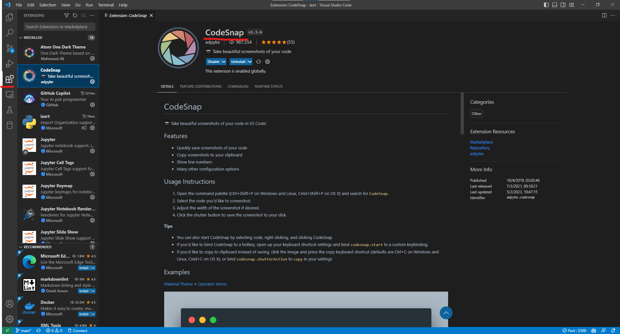Toggle secondary side bar visibility
Viewport: 620px width, 334px height.
click(x=563, y=5)
